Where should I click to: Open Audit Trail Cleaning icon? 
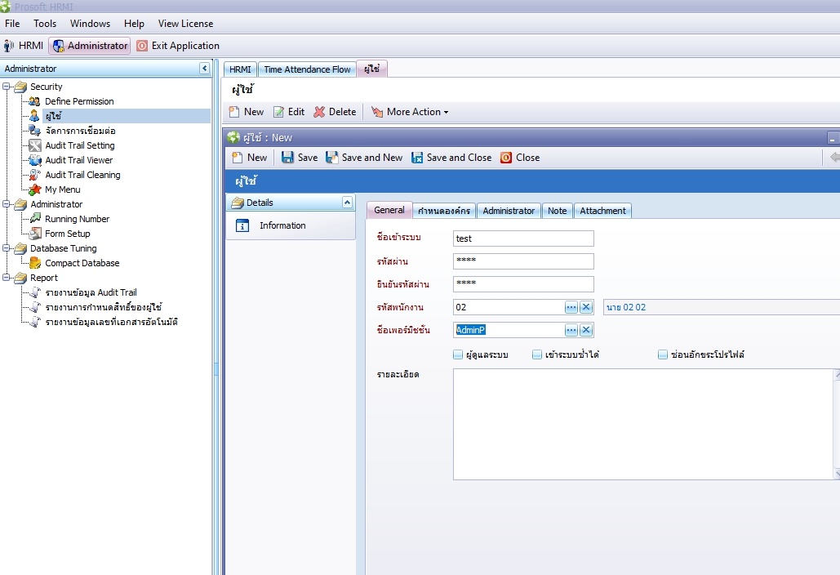click(x=35, y=175)
